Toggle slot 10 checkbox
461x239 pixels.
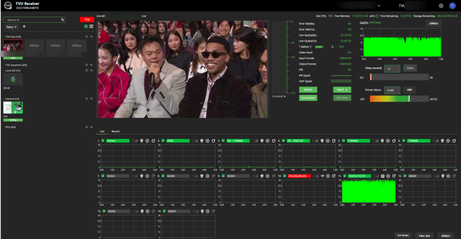coord(284,176)
